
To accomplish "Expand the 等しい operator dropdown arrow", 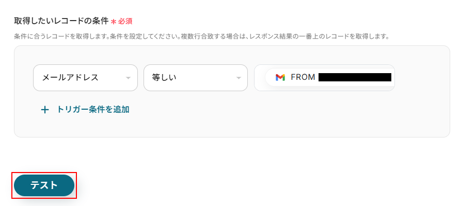I will tap(238, 78).
